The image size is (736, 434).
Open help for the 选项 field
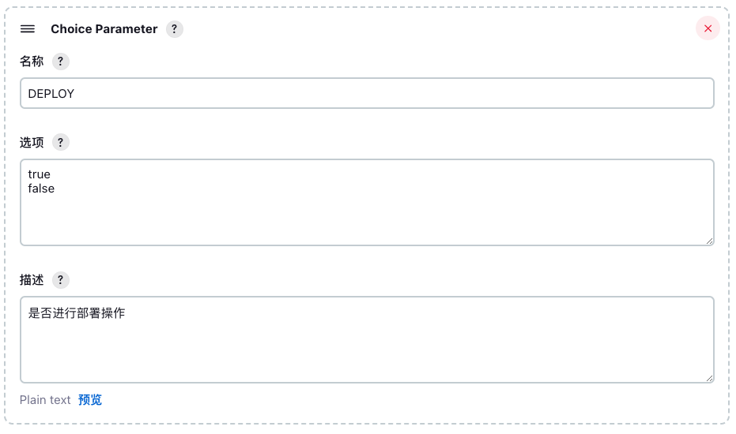(x=61, y=142)
